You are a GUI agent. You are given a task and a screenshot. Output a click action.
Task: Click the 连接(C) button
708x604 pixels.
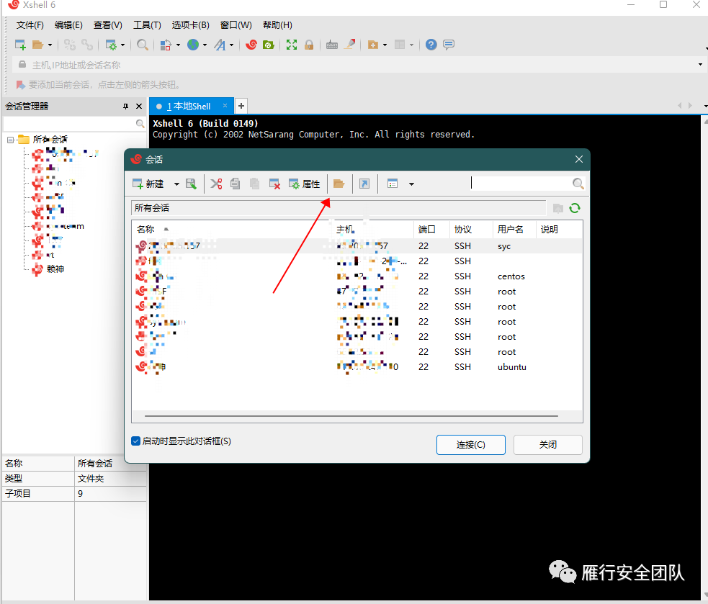[x=470, y=445]
